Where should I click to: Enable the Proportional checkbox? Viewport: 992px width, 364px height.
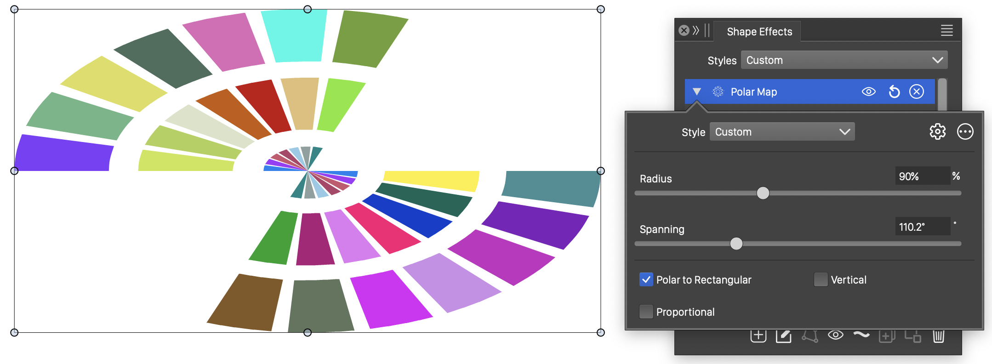tap(646, 312)
